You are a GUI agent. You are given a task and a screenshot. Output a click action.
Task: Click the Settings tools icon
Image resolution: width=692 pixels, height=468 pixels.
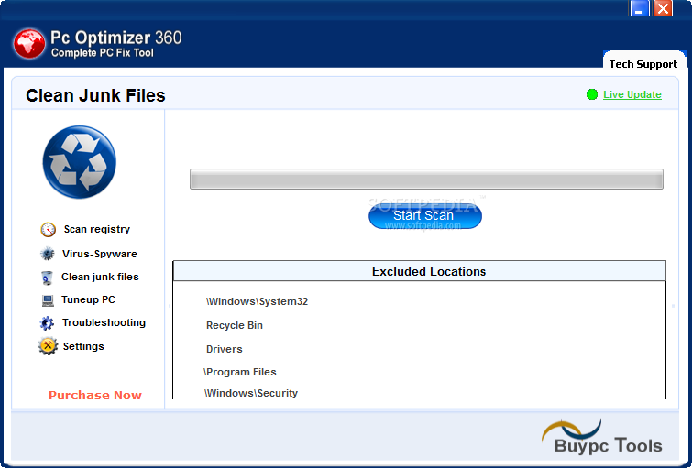pos(48,346)
